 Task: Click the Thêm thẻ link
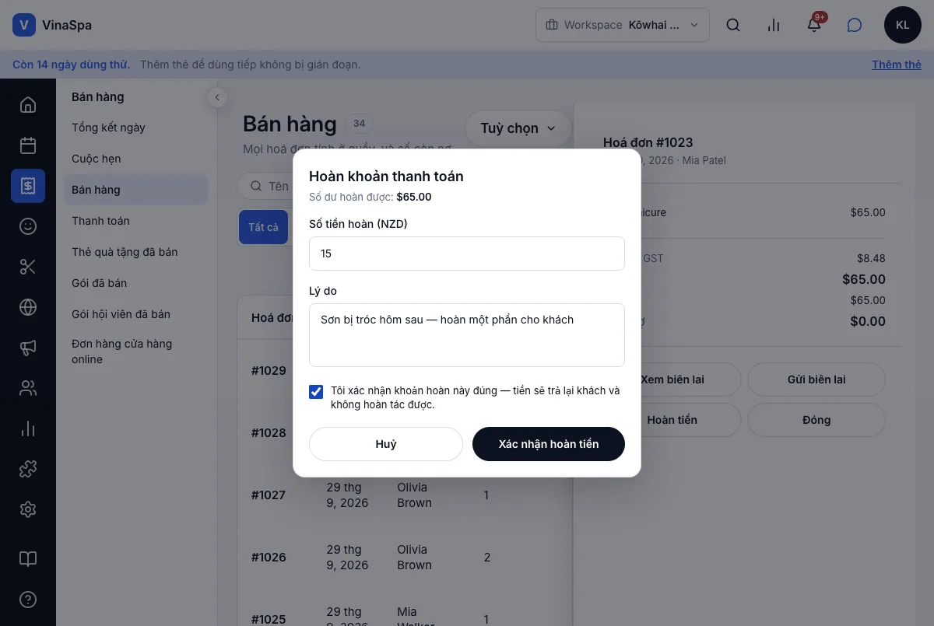tap(897, 65)
